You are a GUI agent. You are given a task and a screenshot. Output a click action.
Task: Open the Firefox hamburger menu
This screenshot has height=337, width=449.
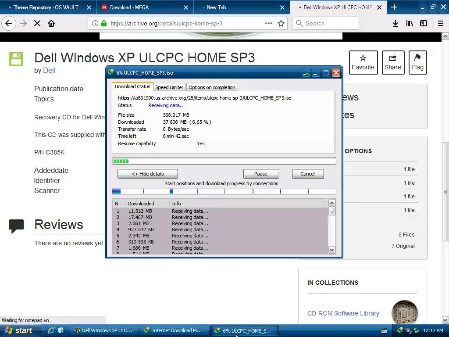pyautogui.click(x=441, y=23)
